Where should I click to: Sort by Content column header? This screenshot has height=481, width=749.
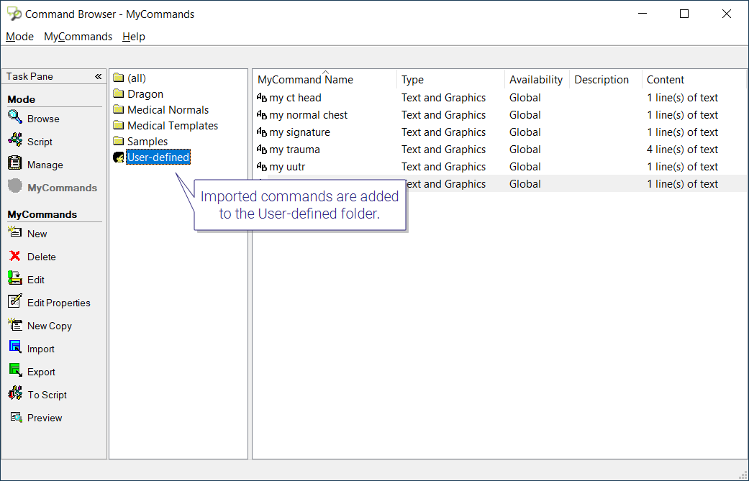click(694, 79)
